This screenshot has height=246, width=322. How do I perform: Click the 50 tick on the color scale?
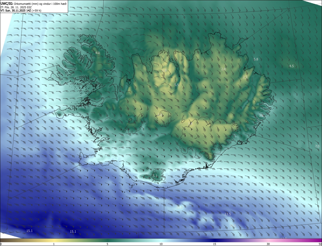click(320, 244)
